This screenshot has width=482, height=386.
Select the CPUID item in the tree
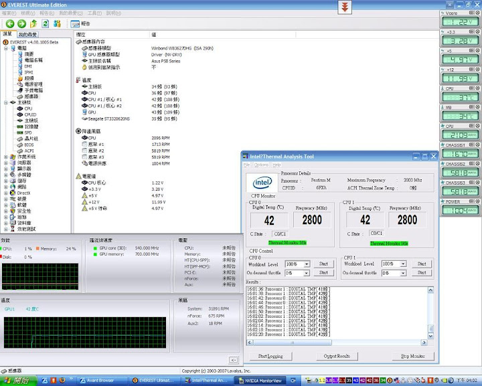pyautogui.click(x=29, y=114)
